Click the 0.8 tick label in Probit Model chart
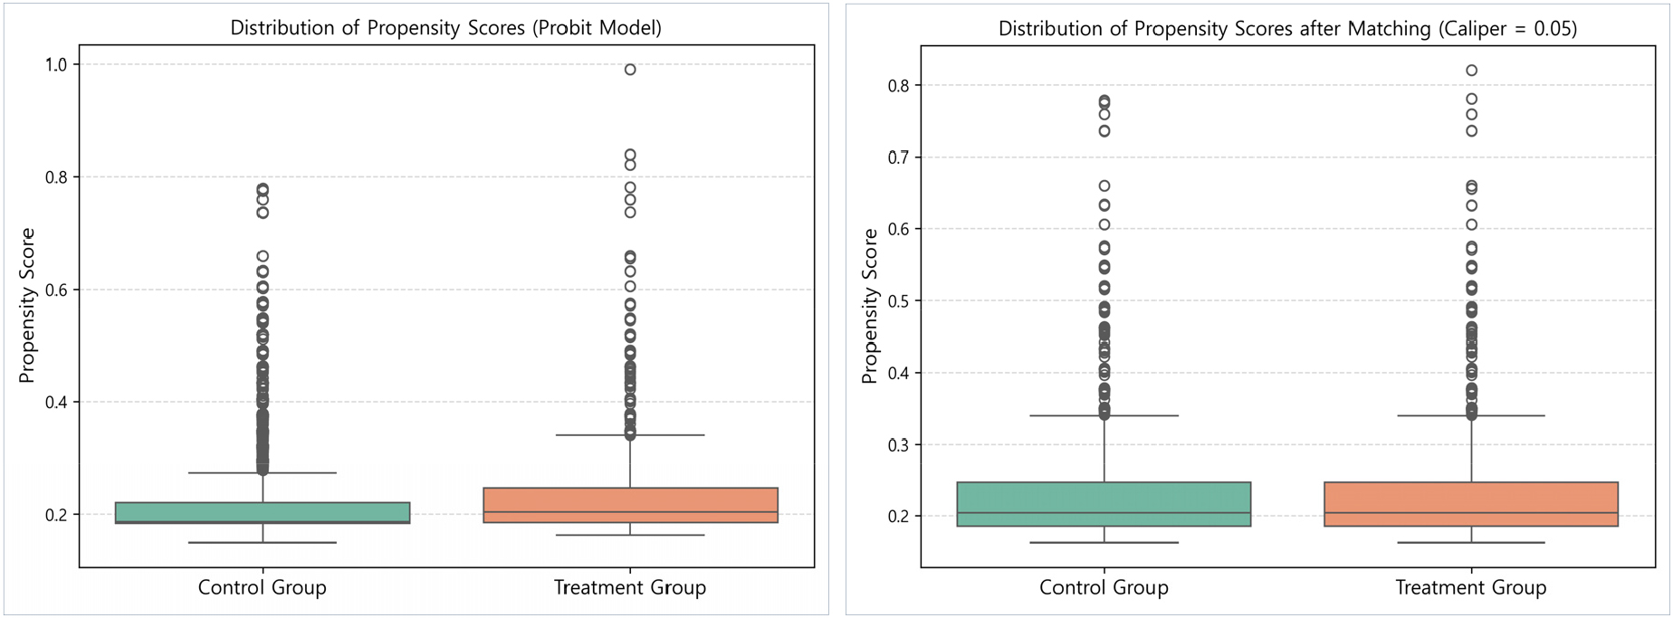 [56, 177]
